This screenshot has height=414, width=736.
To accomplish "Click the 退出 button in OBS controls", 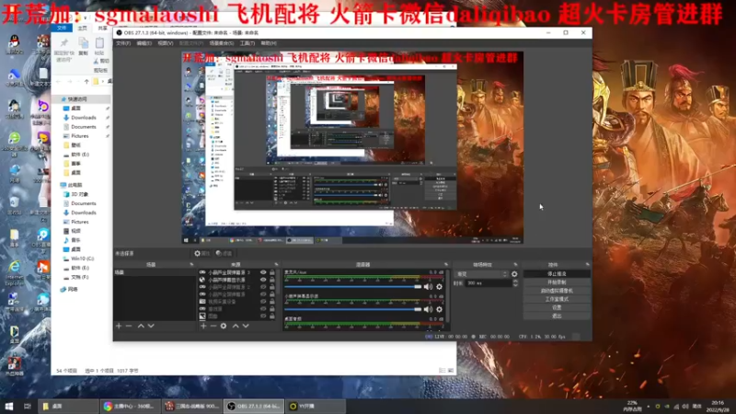I will (557, 316).
